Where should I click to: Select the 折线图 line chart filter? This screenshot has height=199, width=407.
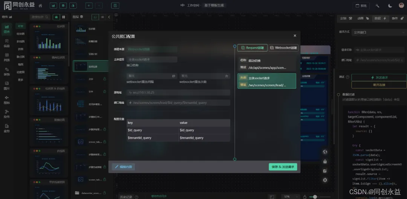pos(20,41)
